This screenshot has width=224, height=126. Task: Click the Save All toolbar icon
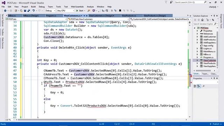point(29,11)
